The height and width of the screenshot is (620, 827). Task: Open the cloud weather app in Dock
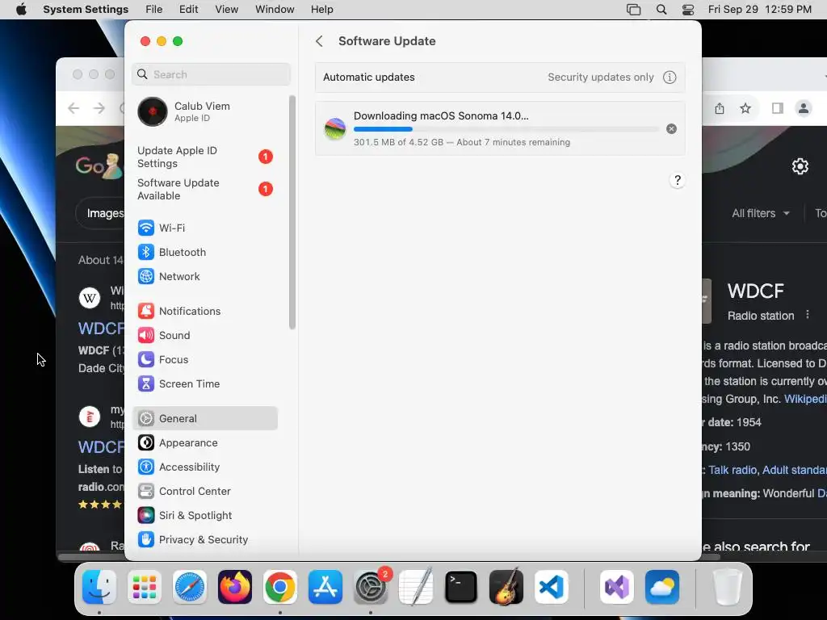pos(662,587)
